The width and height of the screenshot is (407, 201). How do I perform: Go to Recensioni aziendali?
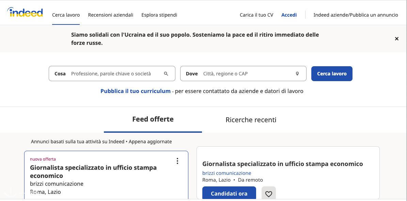tap(111, 15)
